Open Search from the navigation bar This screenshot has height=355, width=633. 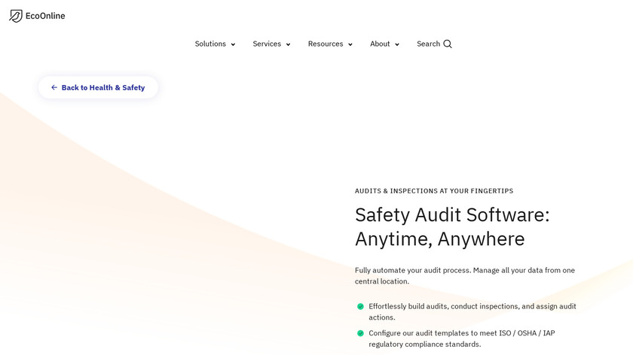coord(428,44)
